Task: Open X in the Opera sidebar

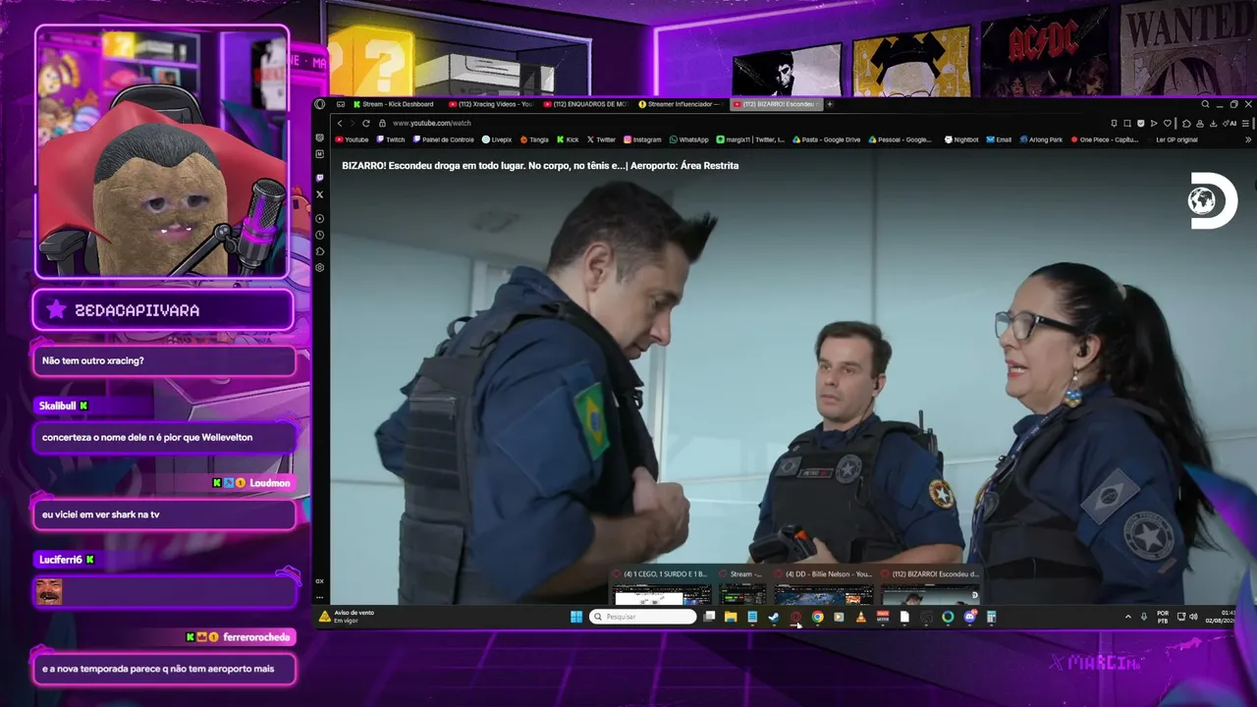Action: pyautogui.click(x=320, y=194)
